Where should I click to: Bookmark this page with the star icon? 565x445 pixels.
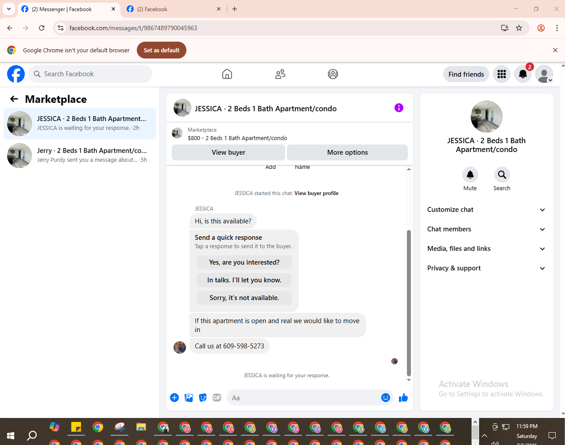tap(519, 28)
